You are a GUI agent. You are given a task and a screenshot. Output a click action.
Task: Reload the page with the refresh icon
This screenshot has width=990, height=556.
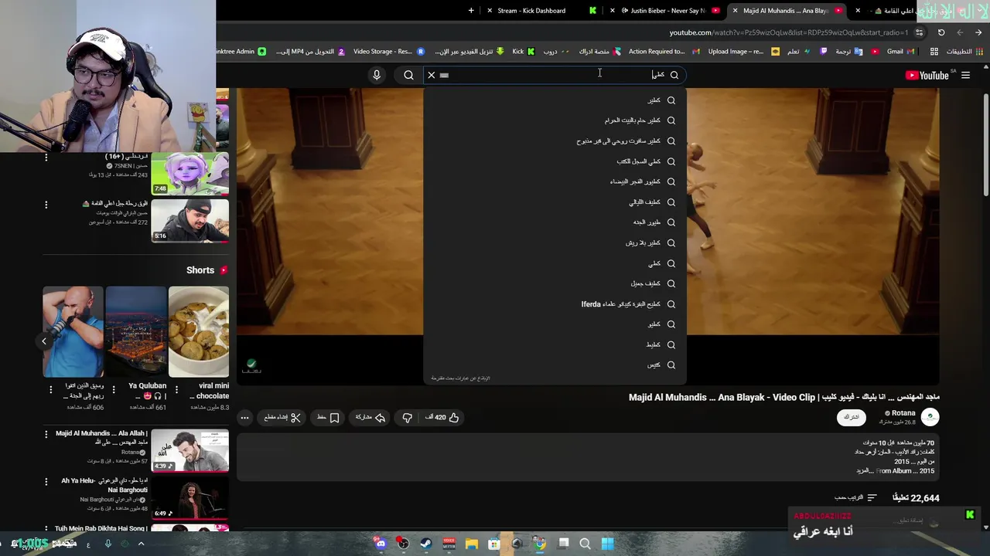click(941, 32)
